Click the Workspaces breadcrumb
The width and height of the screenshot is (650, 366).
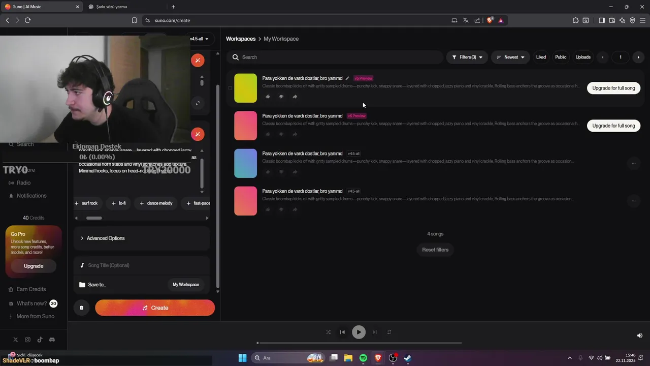coord(241,39)
